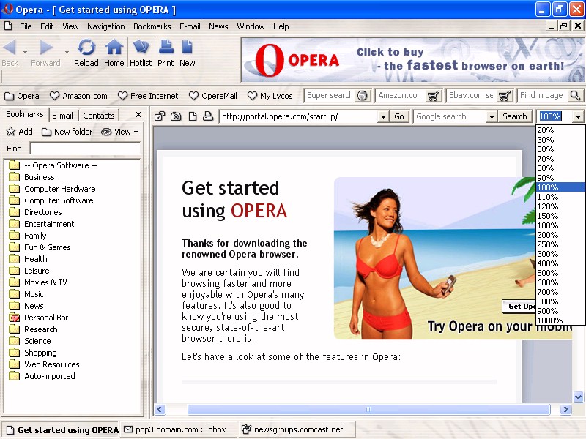The image size is (586, 439).
Task: Open Free Internet personal bar bookmark
Action: click(148, 96)
